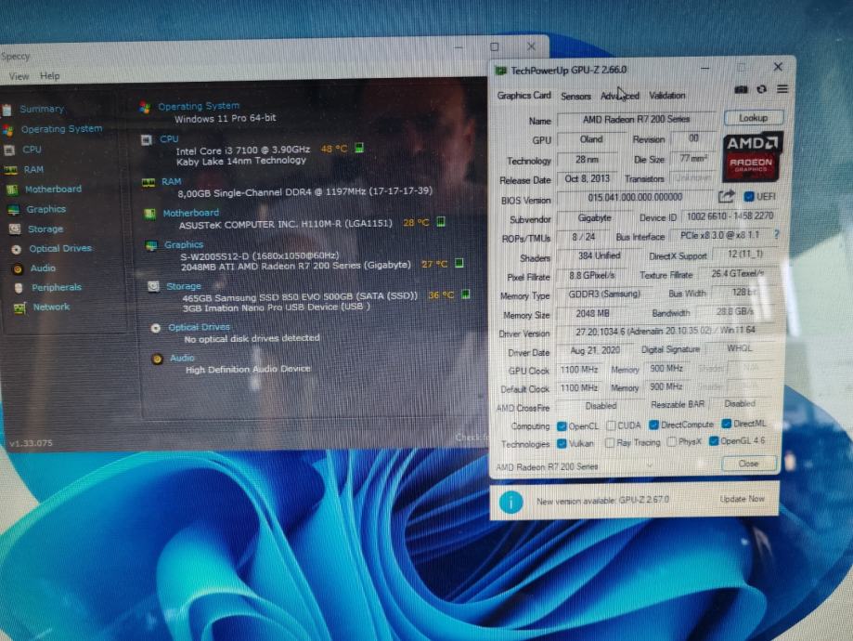The image size is (853, 641).
Task: Click graphics temperature indicator next to 27 °C
Action: pos(459,263)
